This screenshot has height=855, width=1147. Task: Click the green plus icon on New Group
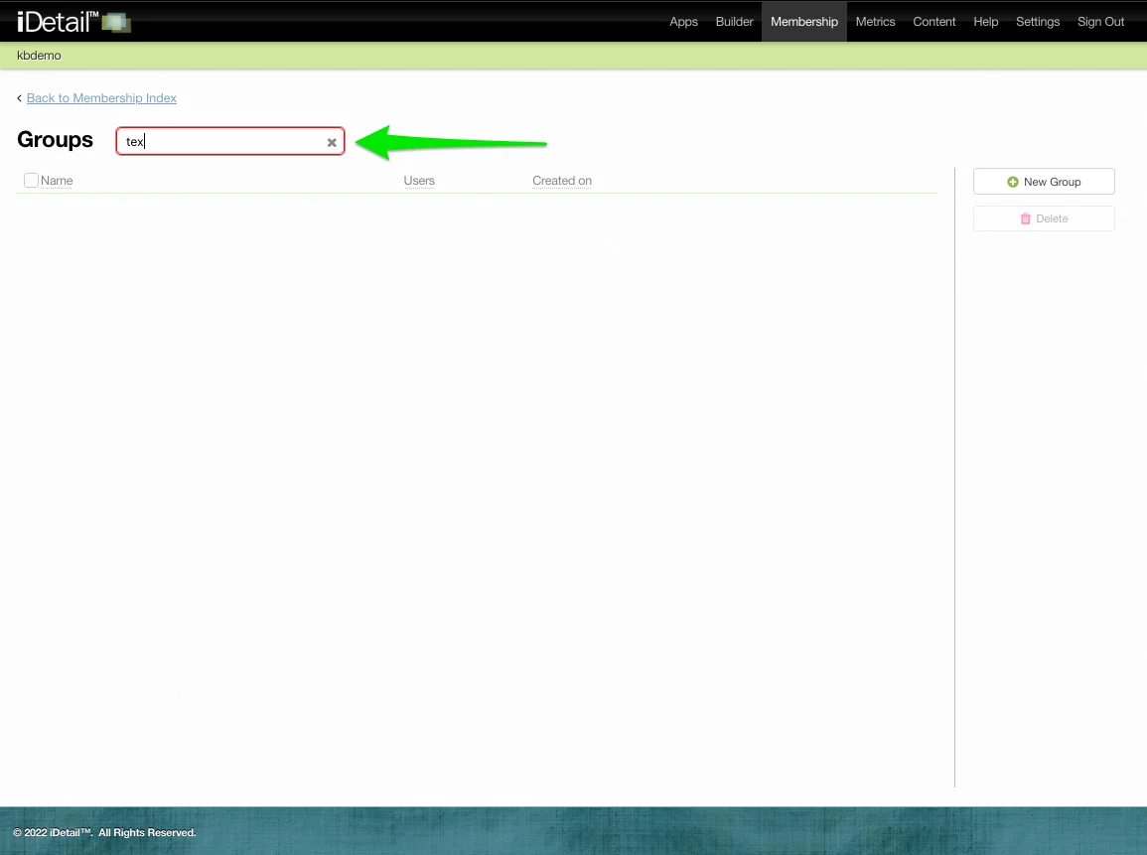(1013, 182)
